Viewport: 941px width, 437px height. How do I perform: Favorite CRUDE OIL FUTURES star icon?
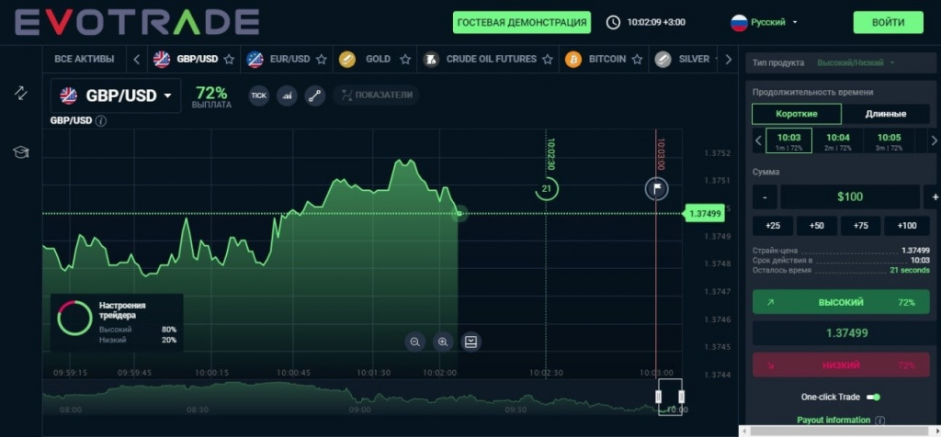548,60
